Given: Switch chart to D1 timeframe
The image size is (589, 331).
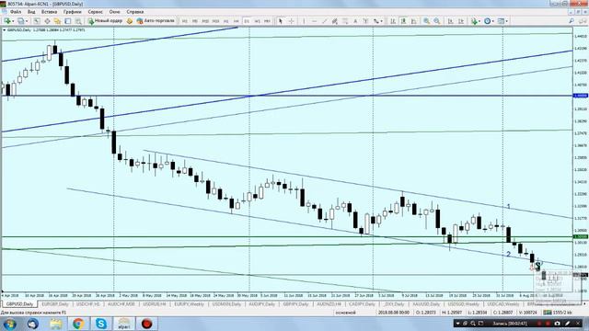Looking at the screenshot, I should 247,21.
